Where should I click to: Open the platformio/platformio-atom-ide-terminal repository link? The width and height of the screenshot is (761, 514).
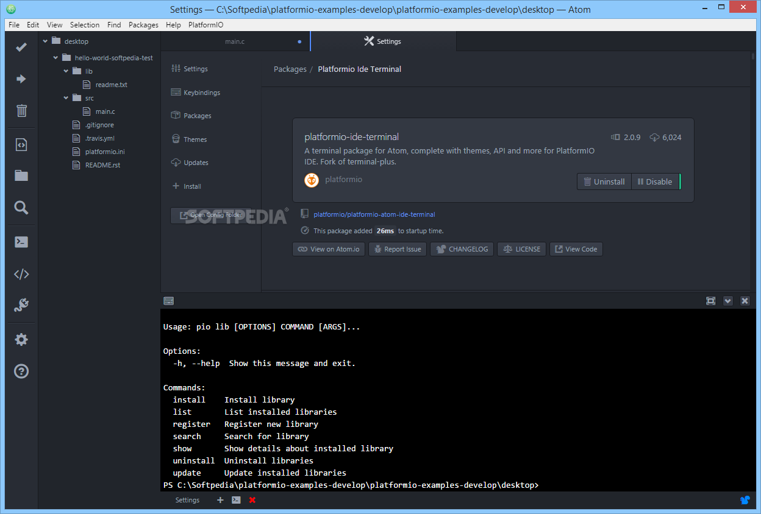coord(374,214)
